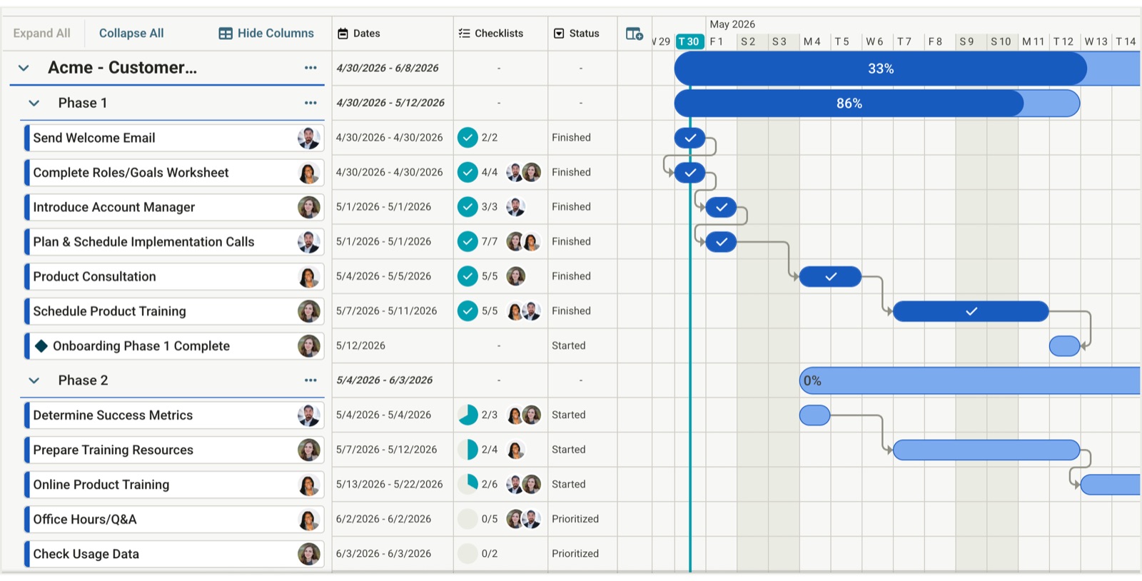Click checklist avatar in Introduce Account Manager row
This screenshot has height=581, width=1142.
pos(515,207)
